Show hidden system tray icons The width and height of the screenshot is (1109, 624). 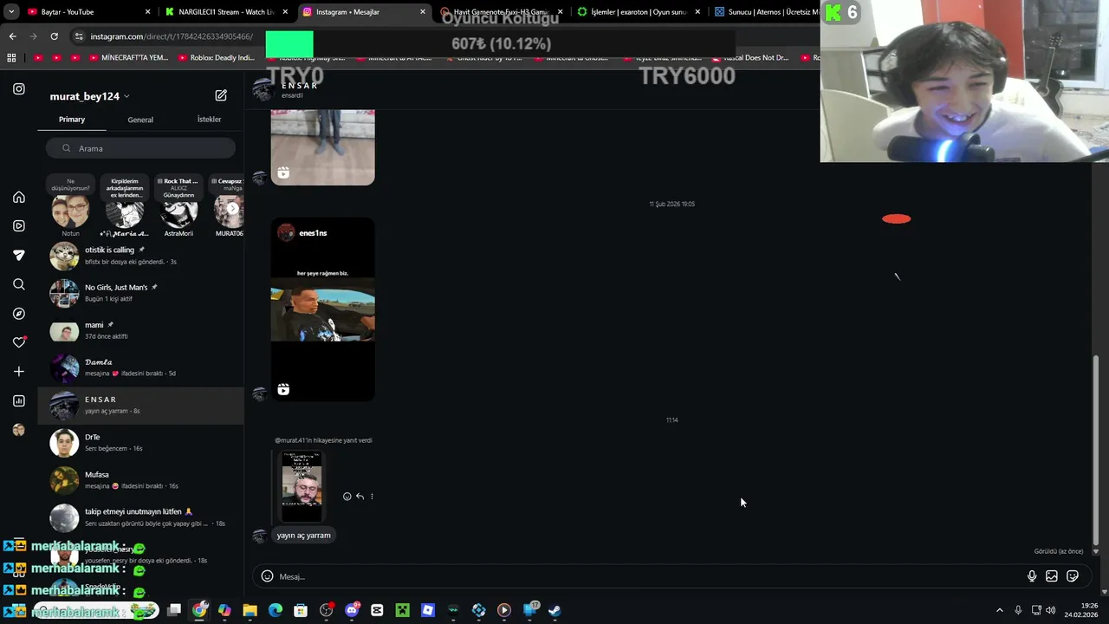[999, 610]
